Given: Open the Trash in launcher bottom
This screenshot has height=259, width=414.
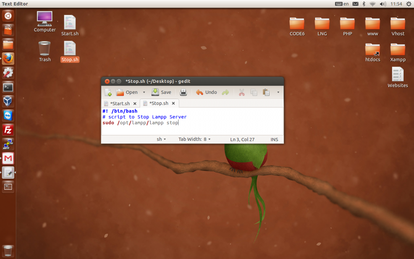Looking at the screenshot, I should click(8, 251).
